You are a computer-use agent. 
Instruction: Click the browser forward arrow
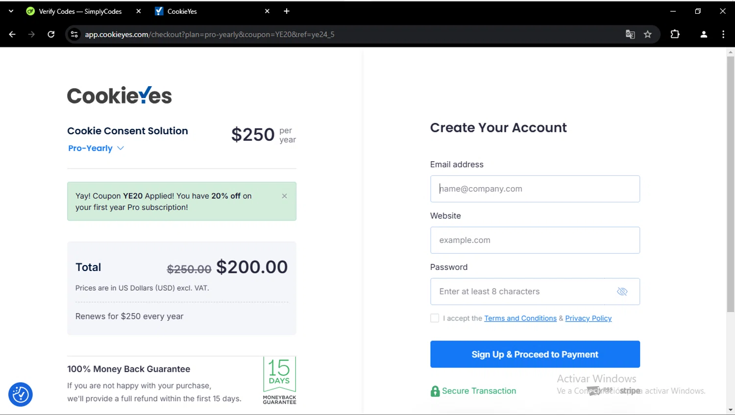click(31, 34)
